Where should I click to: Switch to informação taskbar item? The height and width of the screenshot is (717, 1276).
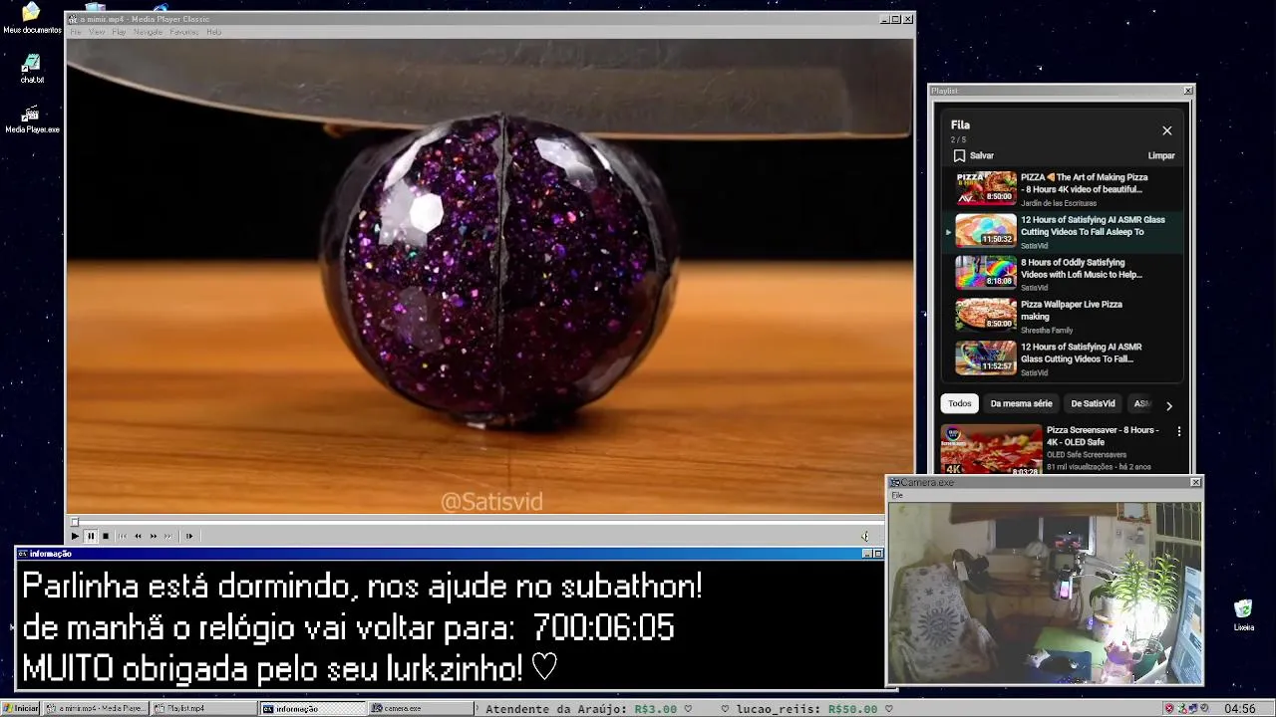[312, 708]
